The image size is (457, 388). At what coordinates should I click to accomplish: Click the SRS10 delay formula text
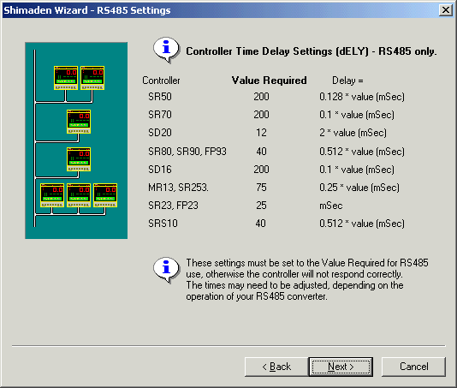(362, 224)
